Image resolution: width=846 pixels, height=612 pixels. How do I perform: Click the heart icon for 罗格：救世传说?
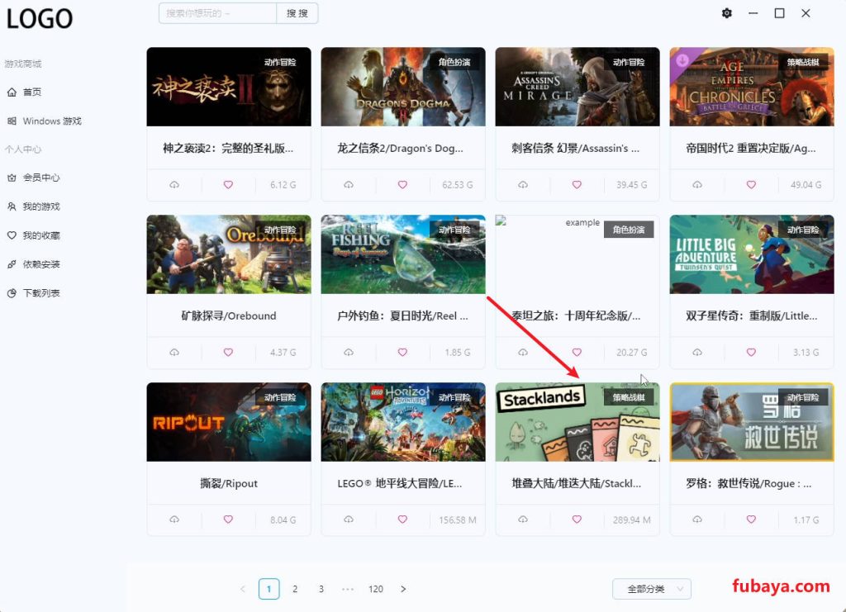coord(751,519)
